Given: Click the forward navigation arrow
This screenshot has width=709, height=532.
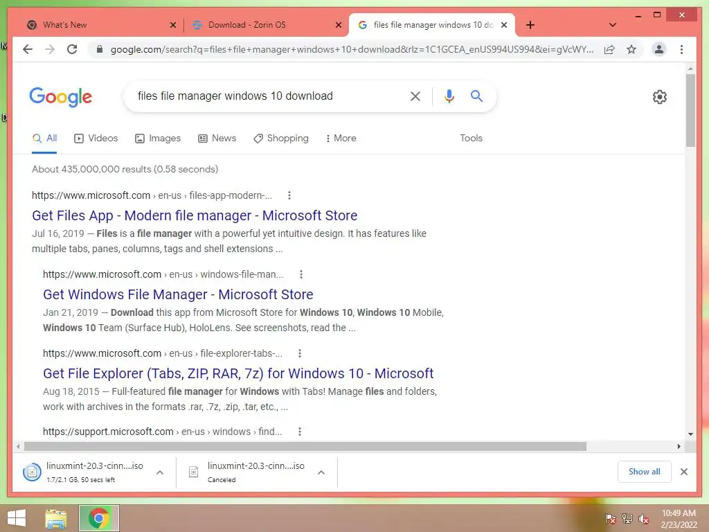Looking at the screenshot, I should pyautogui.click(x=50, y=49).
